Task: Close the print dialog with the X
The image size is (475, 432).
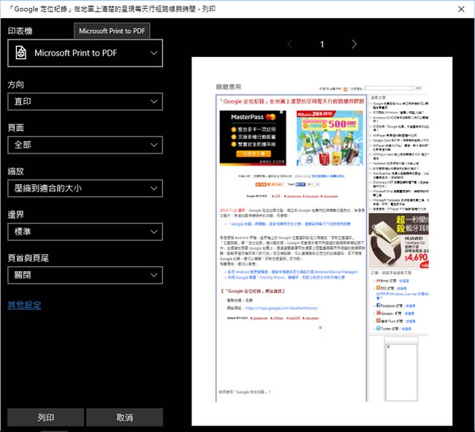Action: point(461,9)
